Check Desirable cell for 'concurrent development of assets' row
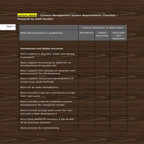The height and width of the screenshot is (144, 144). coord(119,80)
